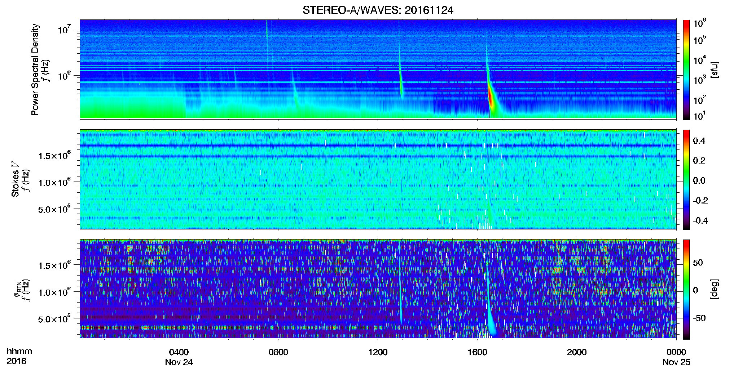Click the 50 tick on degree colorbar
Screen dimensions: 756x389
pyautogui.click(x=698, y=263)
